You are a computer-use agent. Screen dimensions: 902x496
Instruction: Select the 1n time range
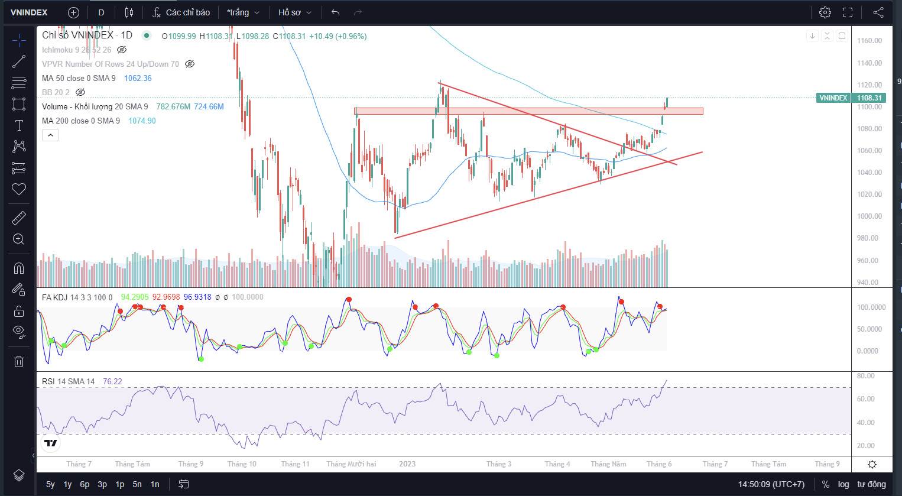[x=155, y=484]
